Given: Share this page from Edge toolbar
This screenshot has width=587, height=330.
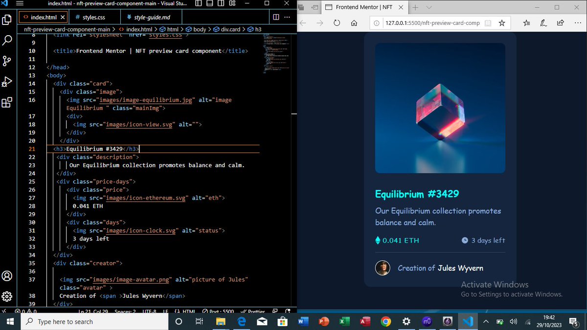Looking at the screenshot, I should [560, 23].
